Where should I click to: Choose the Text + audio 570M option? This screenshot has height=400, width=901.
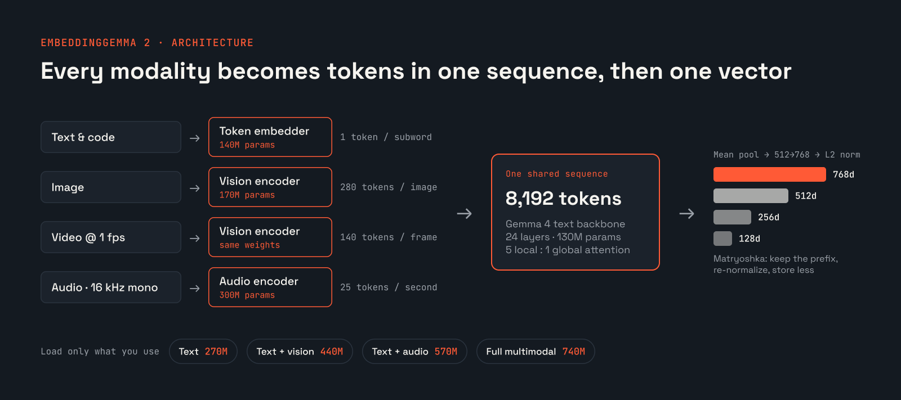[414, 351]
